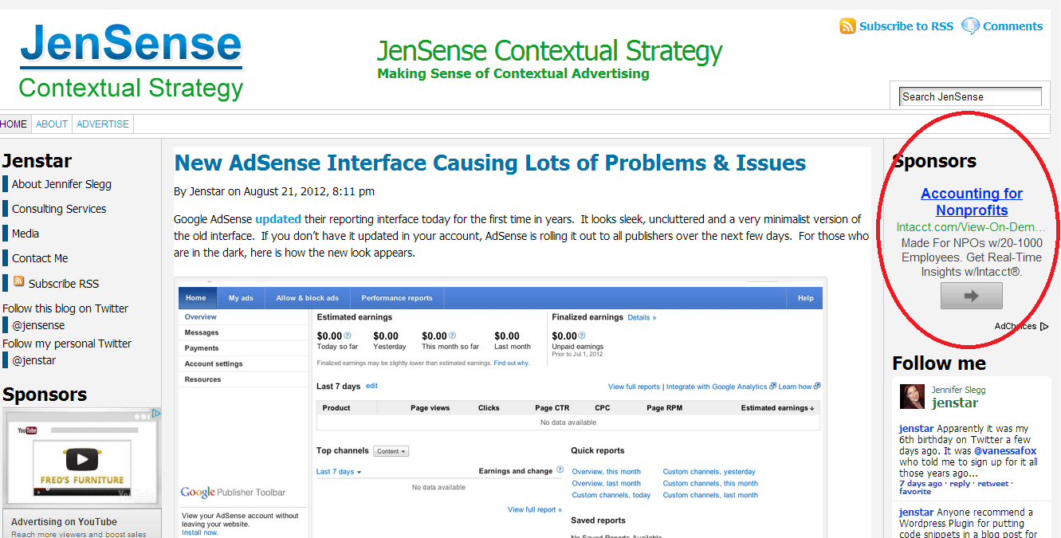Click the @vanessafox mention
Screen dimensions: 1061x538
[1005, 450]
